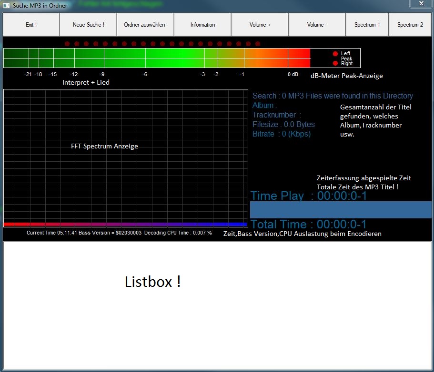Start a new search with Neue Suche !
Screen dimensions: 434x372
88,25
